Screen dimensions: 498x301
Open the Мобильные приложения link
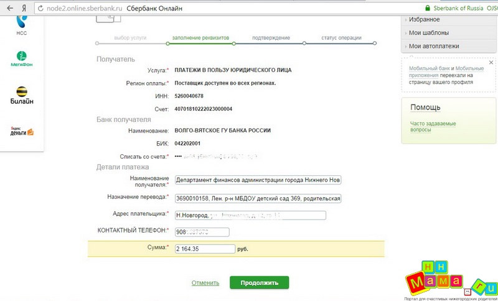click(x=446, y=72)
